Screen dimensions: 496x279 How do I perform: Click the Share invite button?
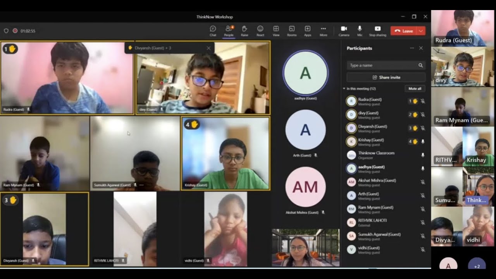pos(386,77)
